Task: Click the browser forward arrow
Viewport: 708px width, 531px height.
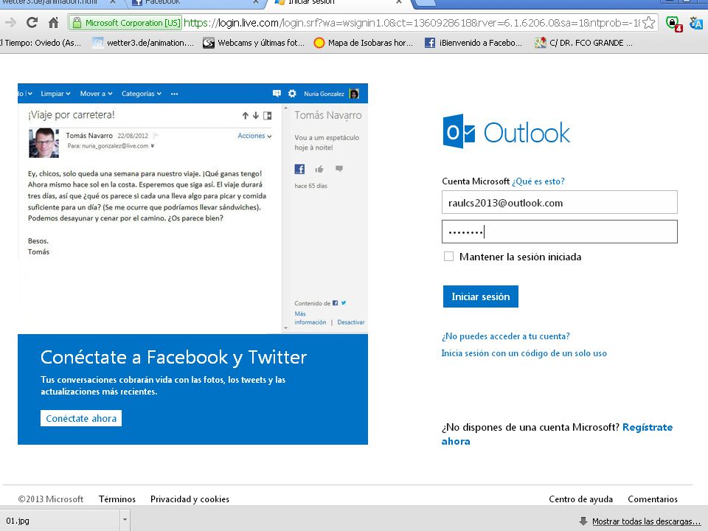Action: click(x=10, y=22)
